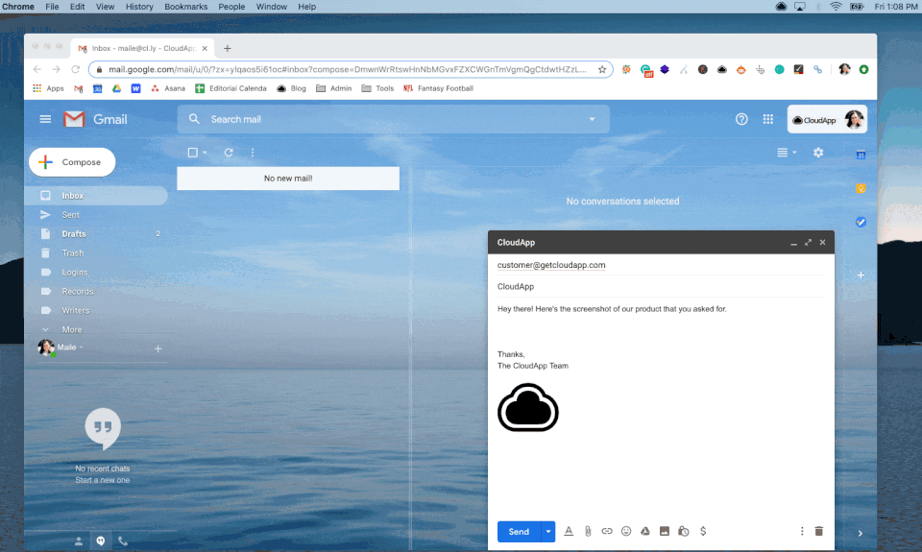
Task: Click the Wi-Fi icon in macOS menu bar
Action: pos(836,7)
